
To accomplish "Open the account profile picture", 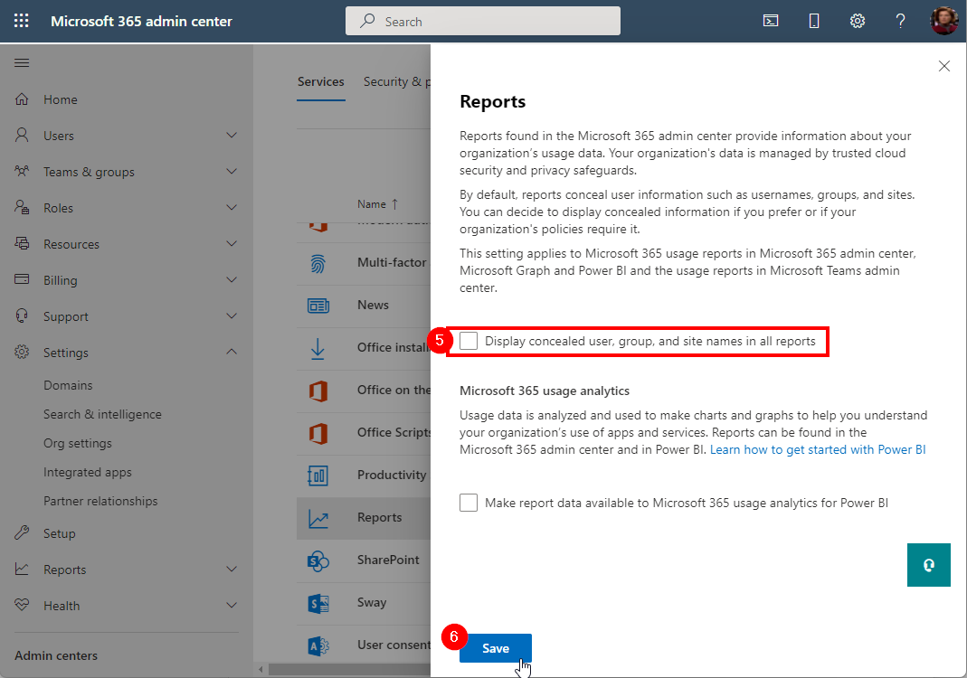I will (943, 21).
